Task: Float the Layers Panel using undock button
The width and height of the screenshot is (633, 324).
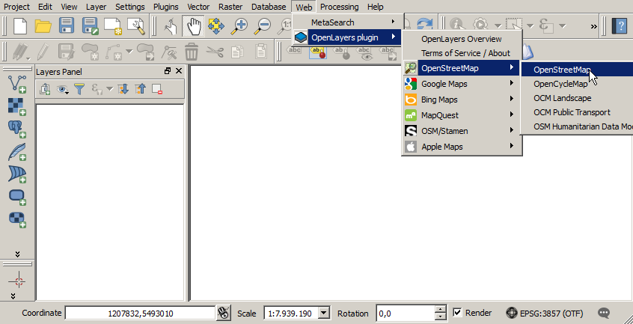Action: pos(168,71)
